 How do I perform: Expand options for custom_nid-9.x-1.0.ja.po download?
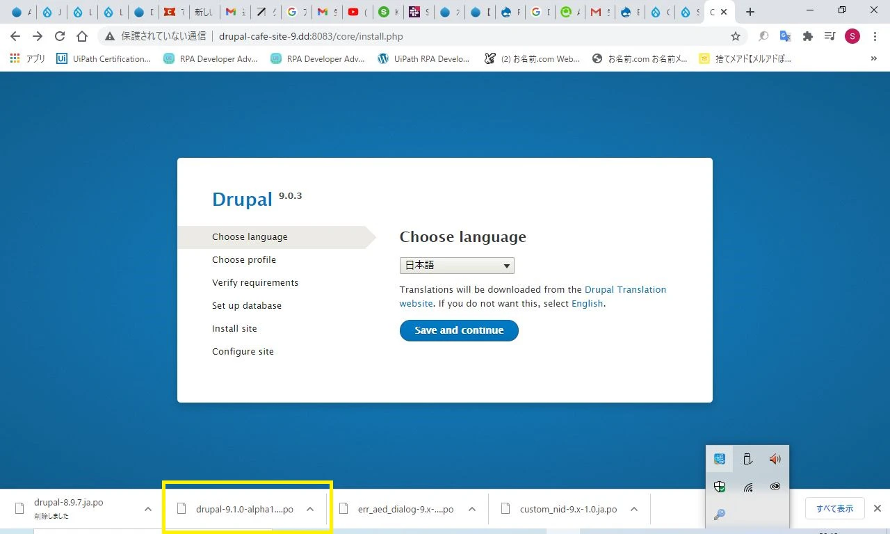[634, 509]
